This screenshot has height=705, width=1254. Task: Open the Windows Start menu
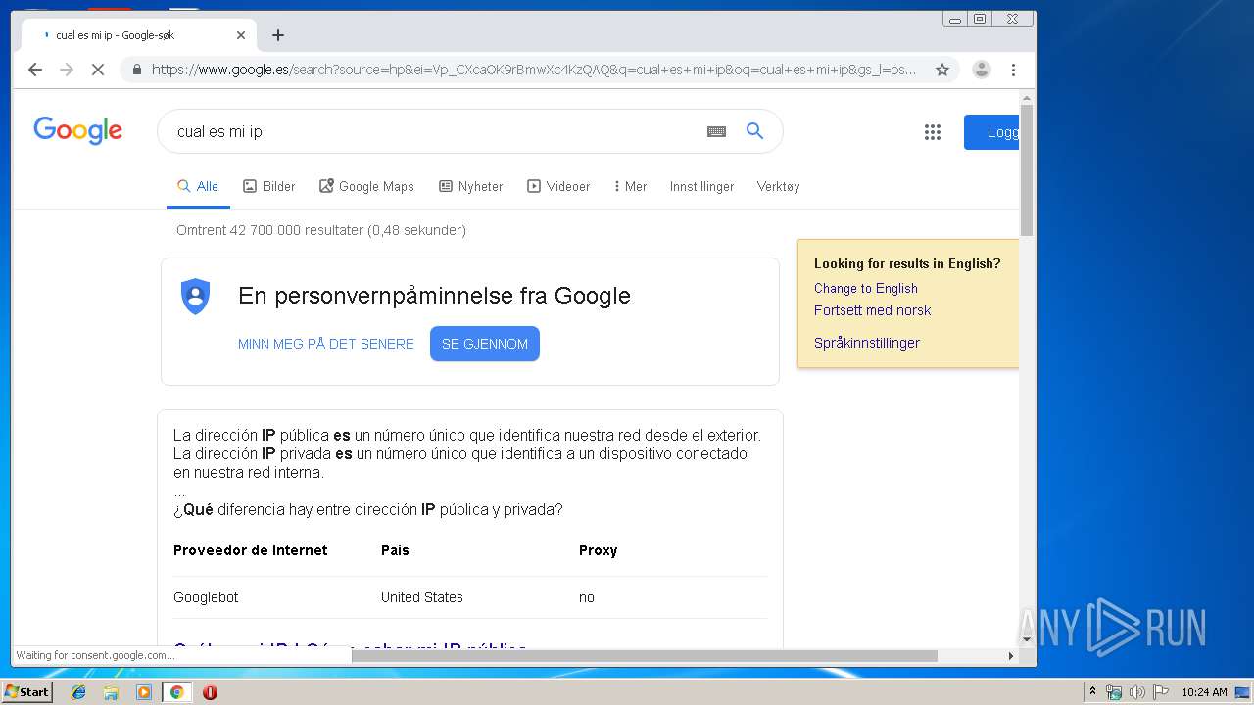(26, 691)
